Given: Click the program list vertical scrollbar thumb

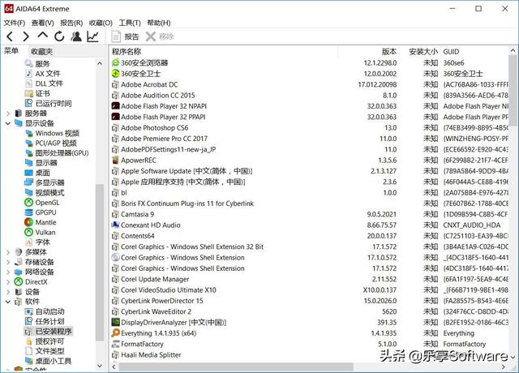Looking at the screenshot, I should point(513,90).
